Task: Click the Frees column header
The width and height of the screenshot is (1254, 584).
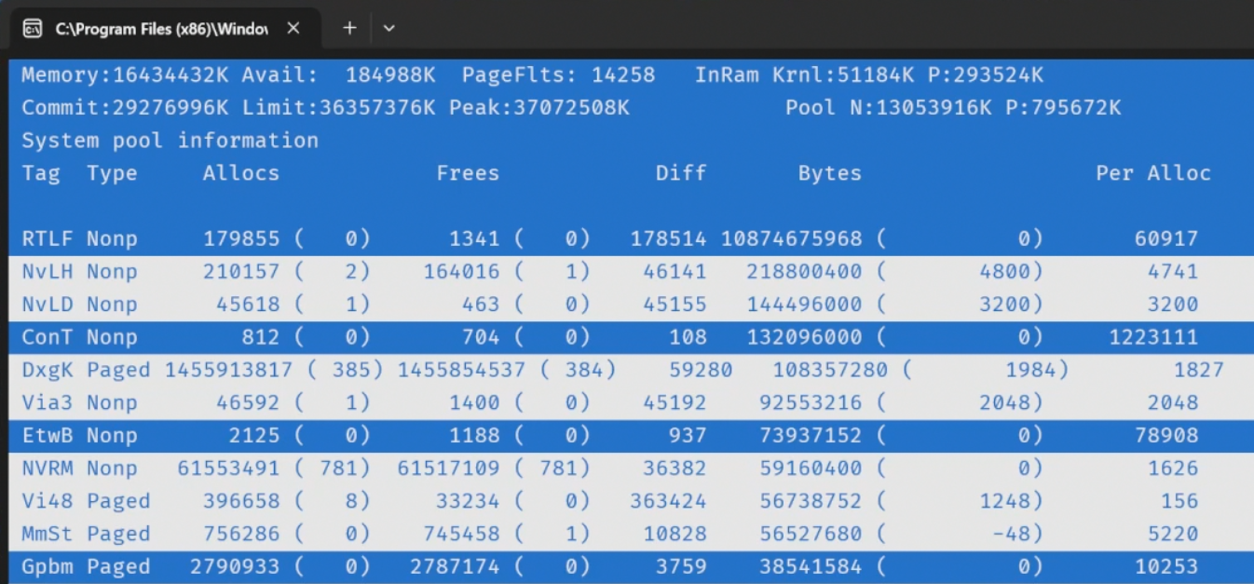Action: [468, 173]
